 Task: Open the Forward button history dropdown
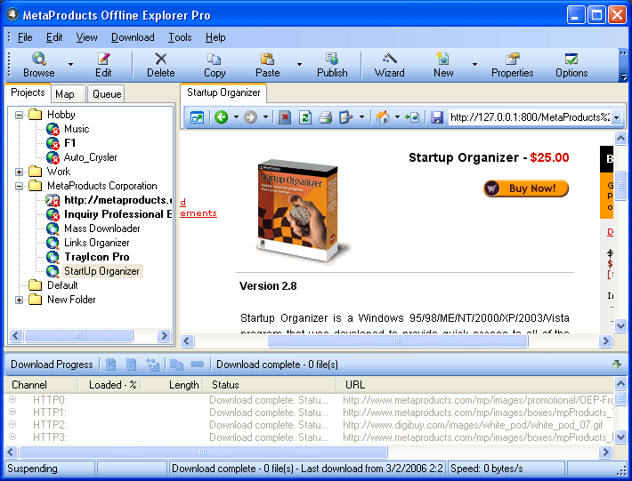point(265,117)
